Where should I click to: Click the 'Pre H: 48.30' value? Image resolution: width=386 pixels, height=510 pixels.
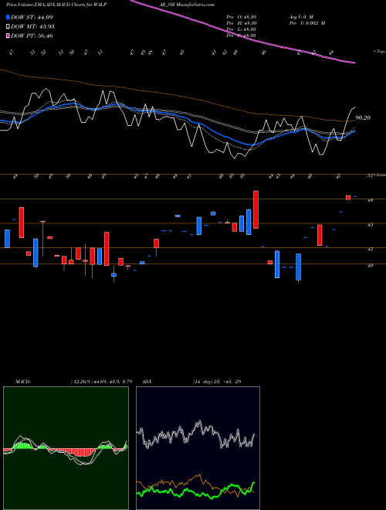click(x=241, y=23)
